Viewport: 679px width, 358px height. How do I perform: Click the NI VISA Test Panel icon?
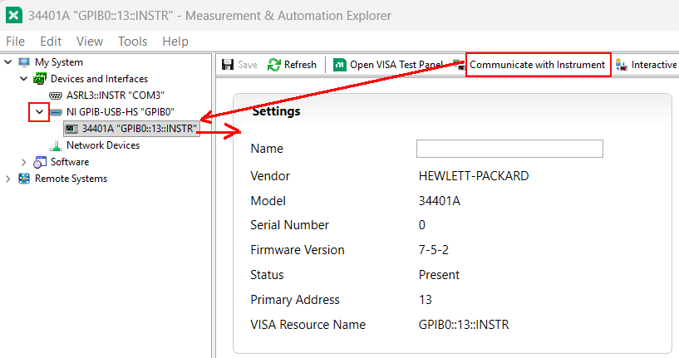click(339, 65)
